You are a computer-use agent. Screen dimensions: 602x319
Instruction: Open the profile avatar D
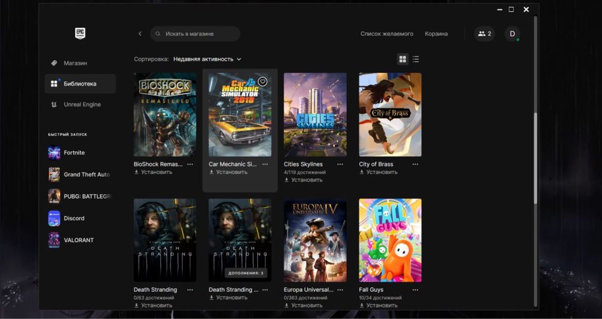click(512, 34)
